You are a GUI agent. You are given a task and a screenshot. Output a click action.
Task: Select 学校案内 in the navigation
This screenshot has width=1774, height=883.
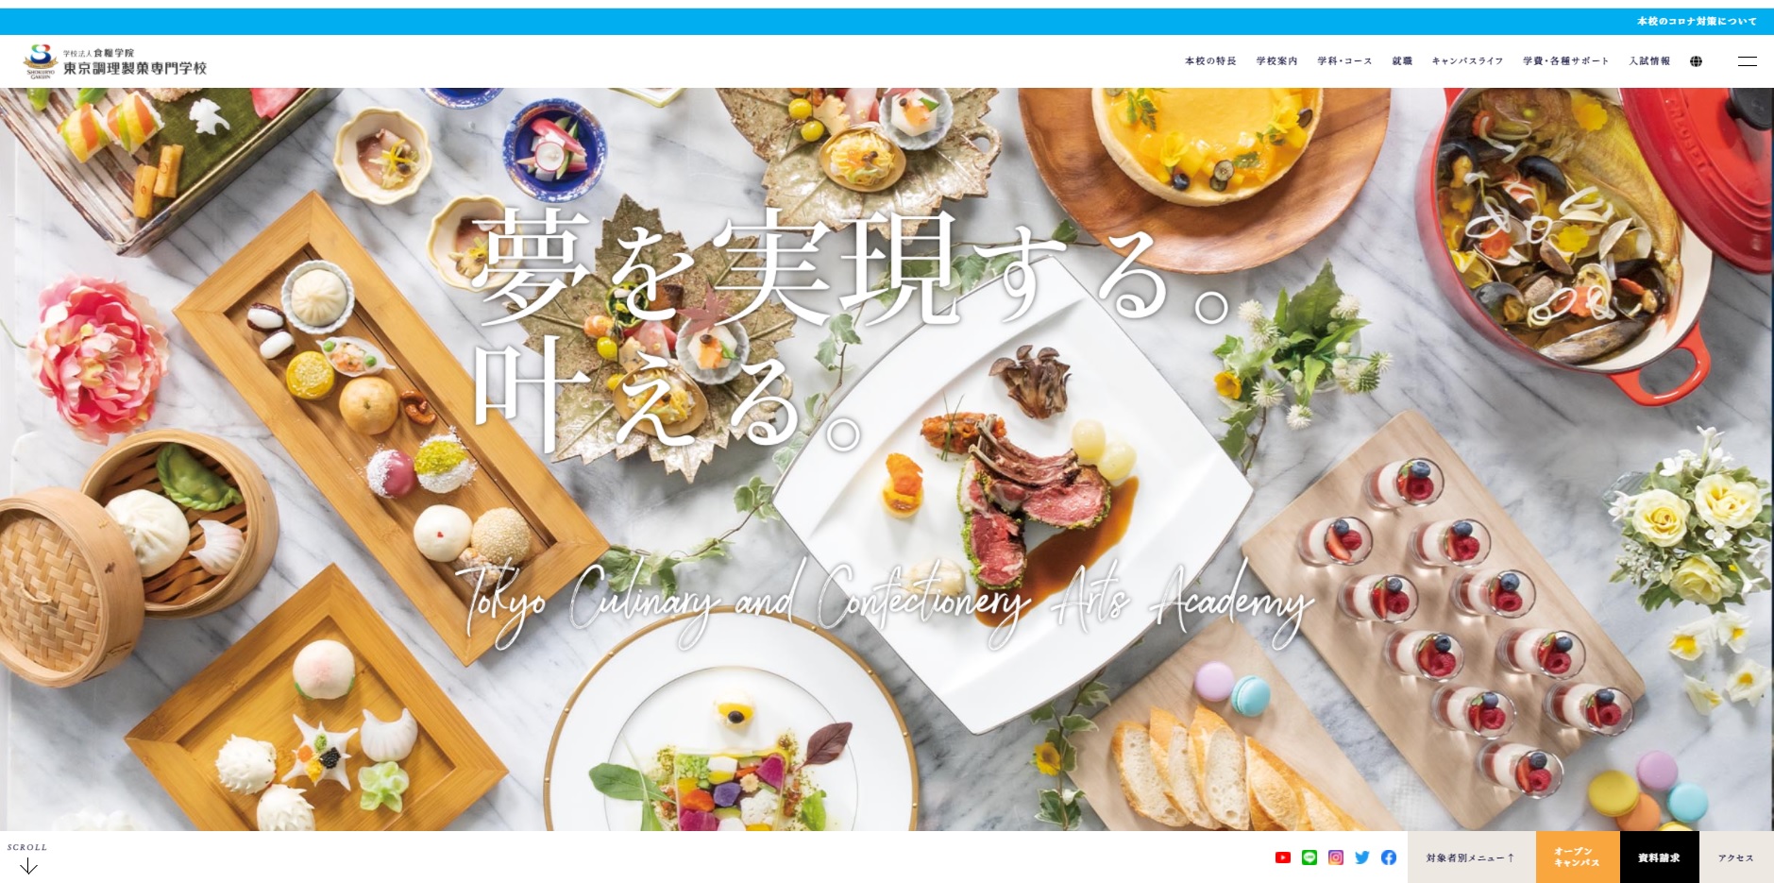click(x=1276, y=61)
